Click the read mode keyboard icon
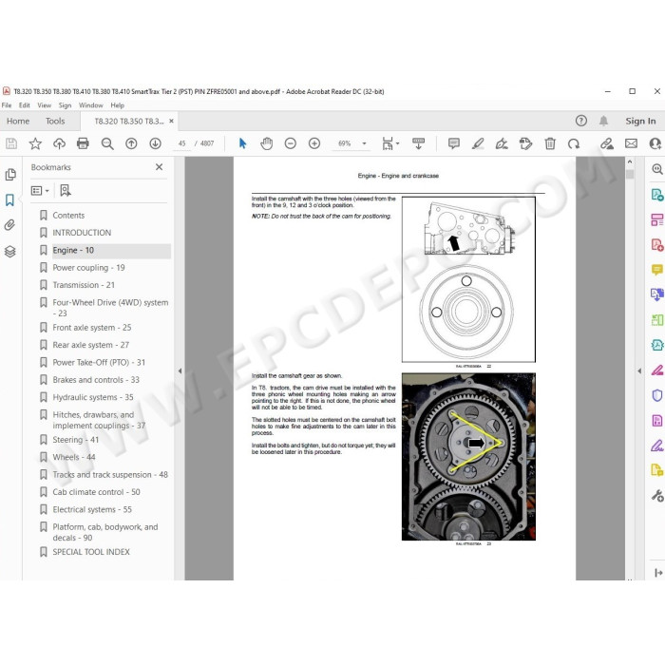665x665 pixels. point(418,143)
